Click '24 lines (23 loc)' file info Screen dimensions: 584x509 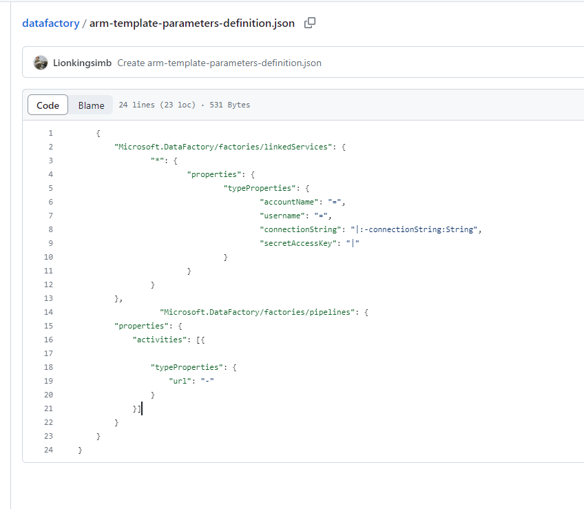click(157, 105)
